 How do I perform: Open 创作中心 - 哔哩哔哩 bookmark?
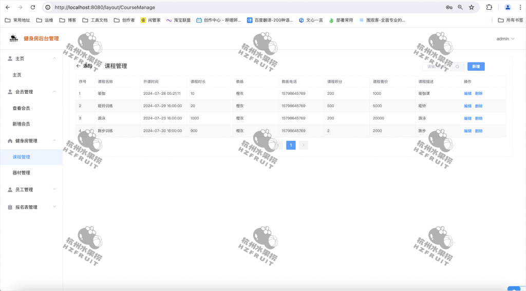[219, 20]
